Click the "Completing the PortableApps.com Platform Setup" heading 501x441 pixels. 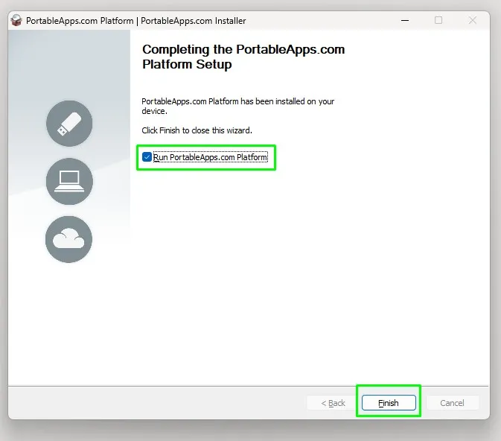[243, 57]
